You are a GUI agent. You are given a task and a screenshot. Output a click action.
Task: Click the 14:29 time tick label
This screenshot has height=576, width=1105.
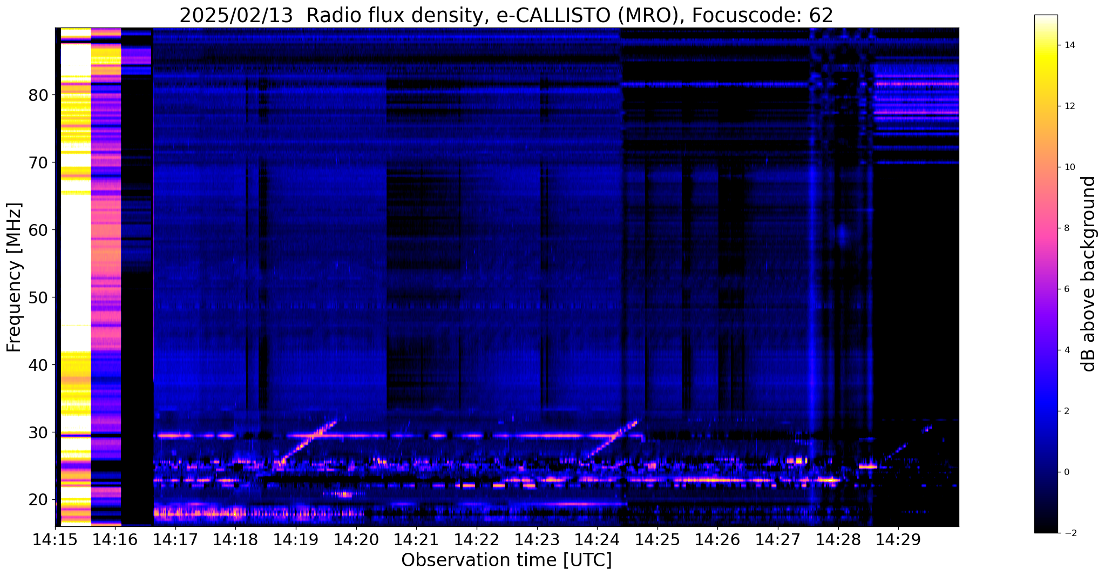coord(898,540)
